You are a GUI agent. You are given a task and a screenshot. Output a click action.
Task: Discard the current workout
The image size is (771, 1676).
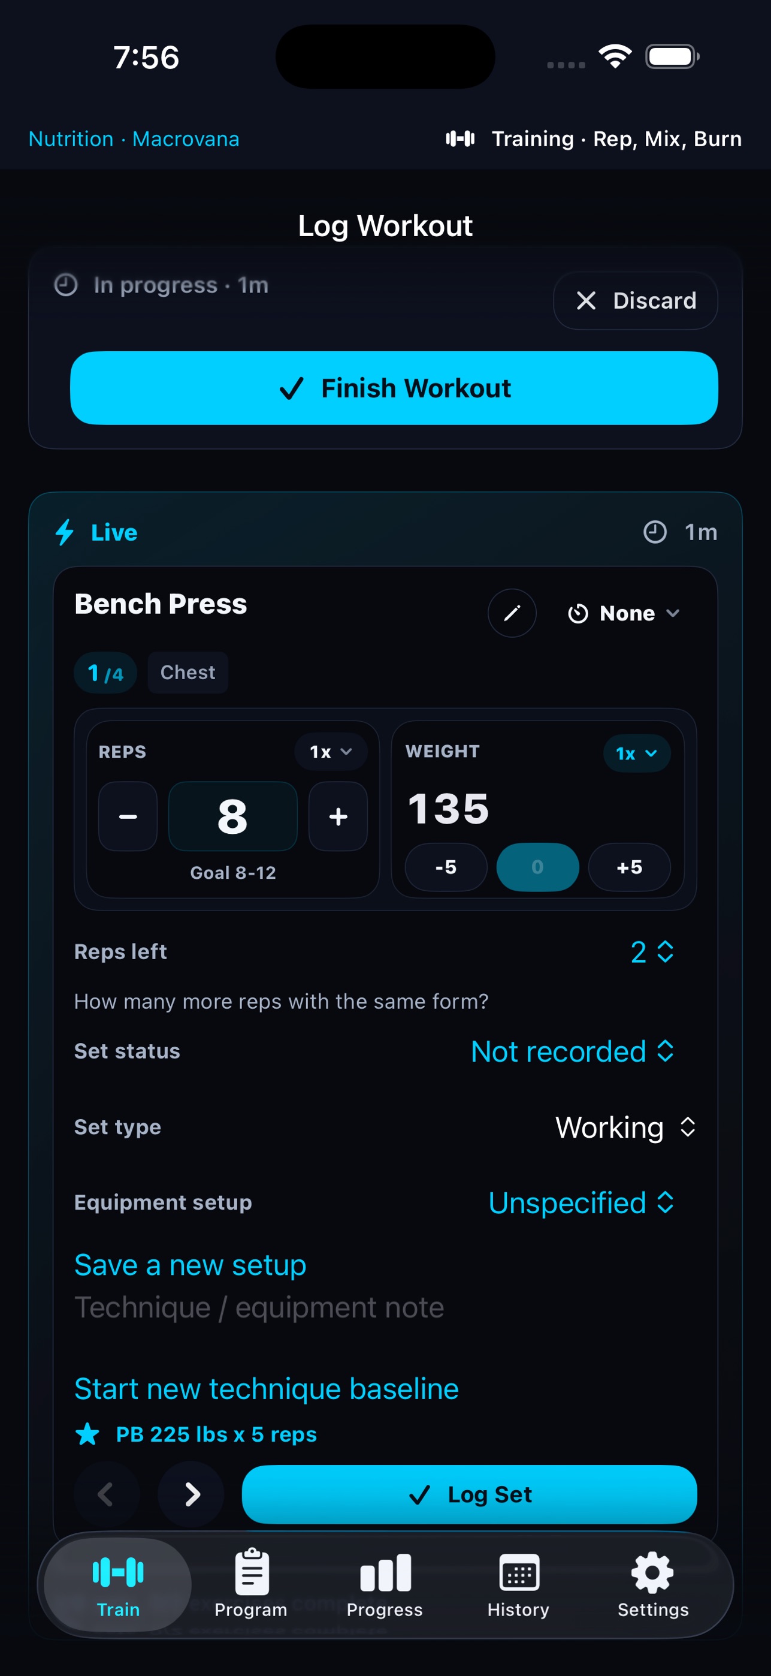tap(635, 300)
